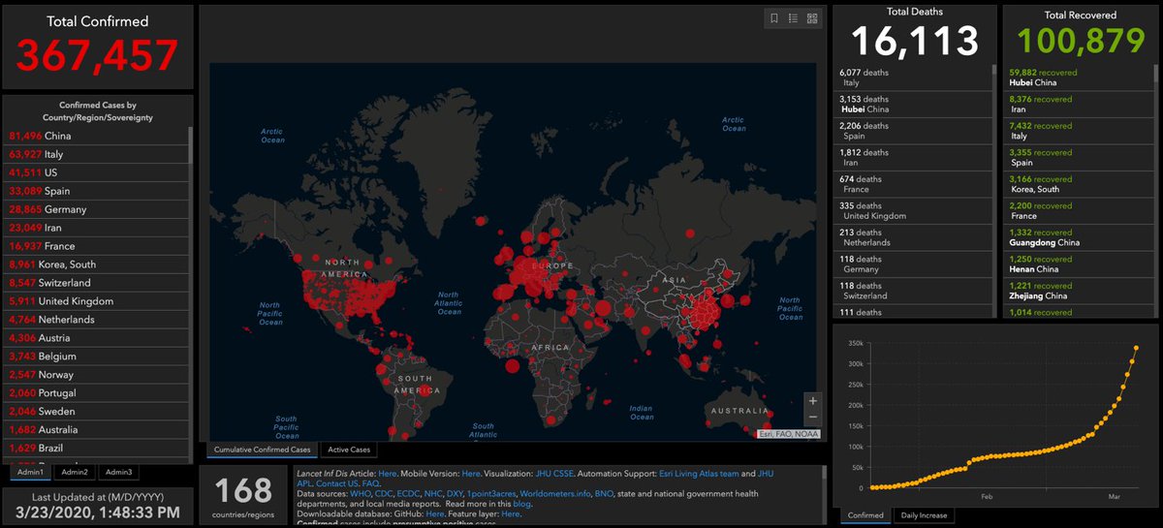Show the map legend list icon
1163x528 pixels.
793,17
